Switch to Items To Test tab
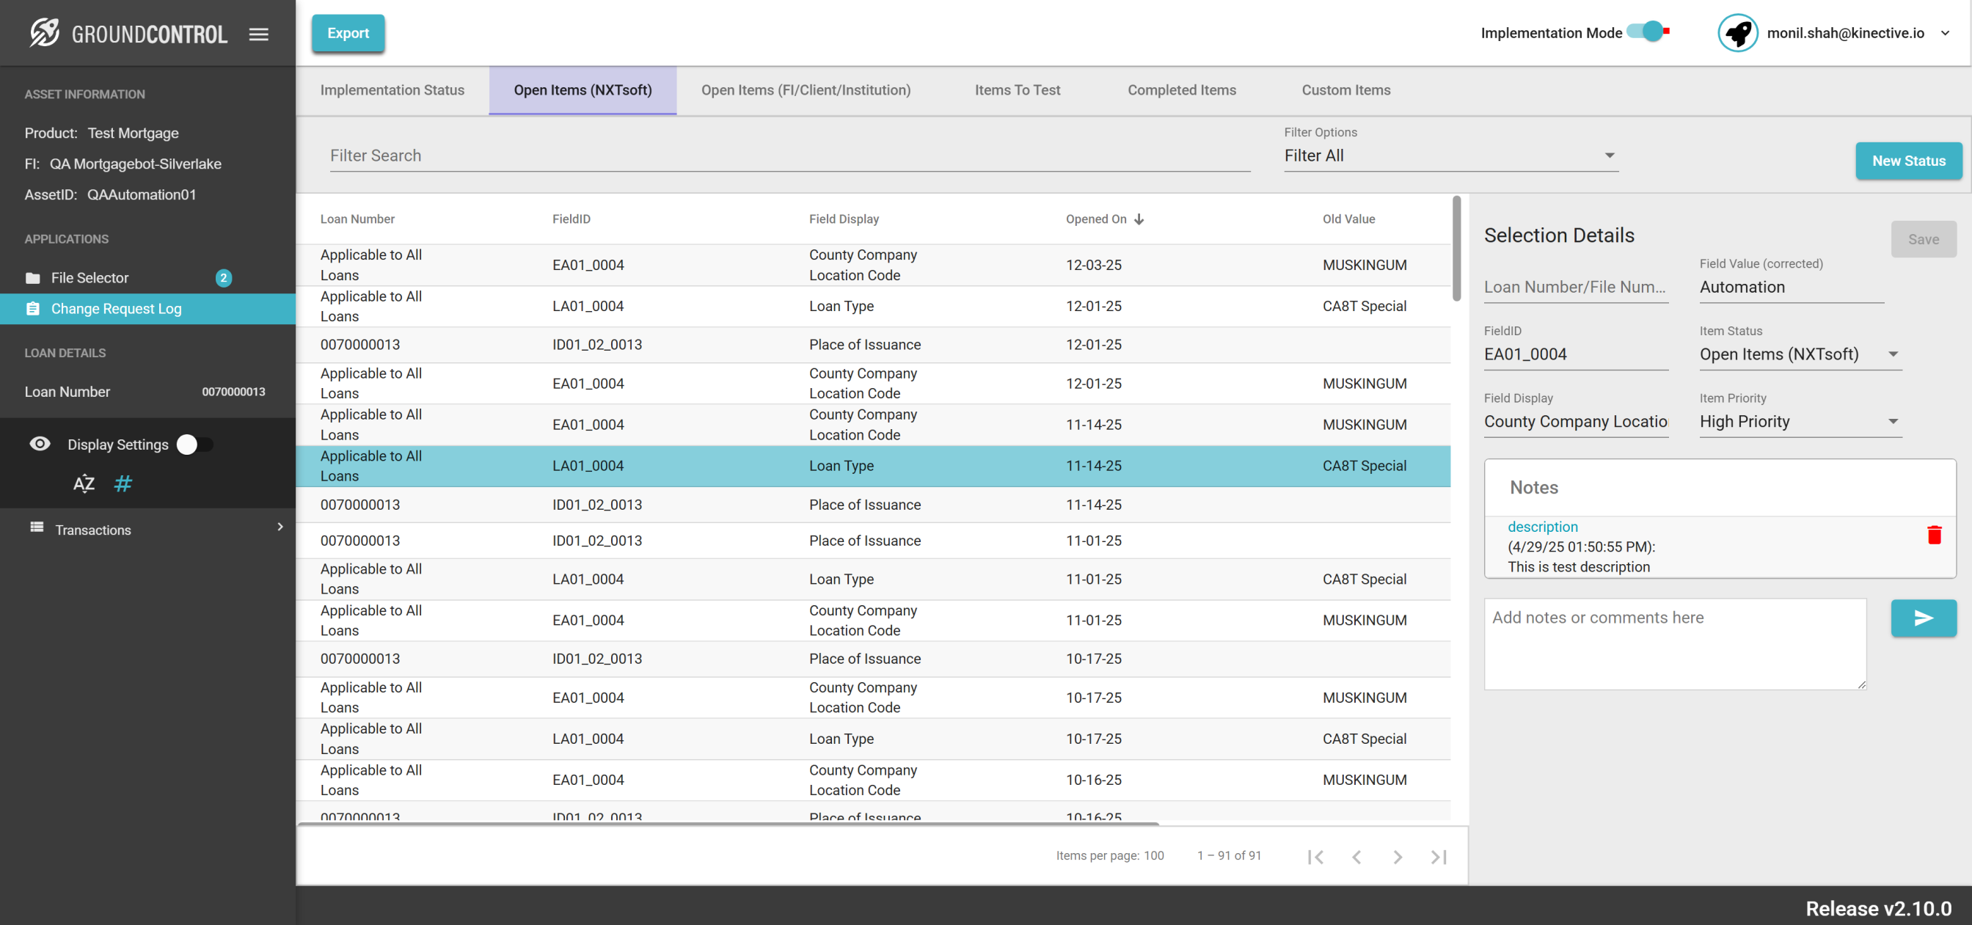This screenshot has height=925, width=1972. point(1017,90)
